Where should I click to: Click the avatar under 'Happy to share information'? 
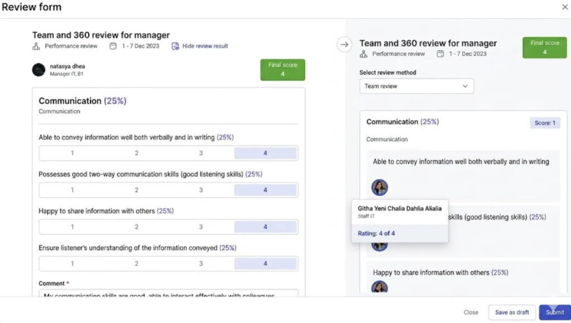pos(380,287)
